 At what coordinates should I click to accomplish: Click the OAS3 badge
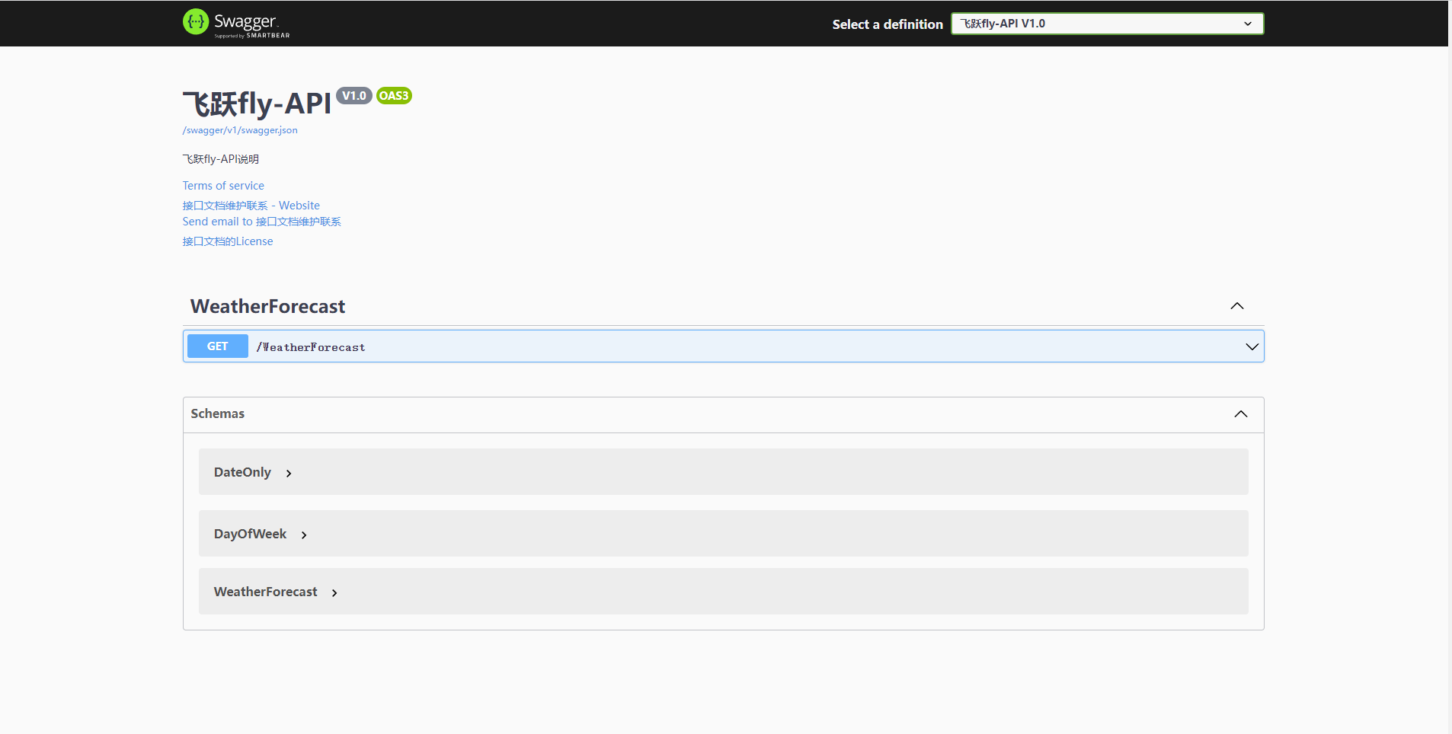[x=394, y=96]
